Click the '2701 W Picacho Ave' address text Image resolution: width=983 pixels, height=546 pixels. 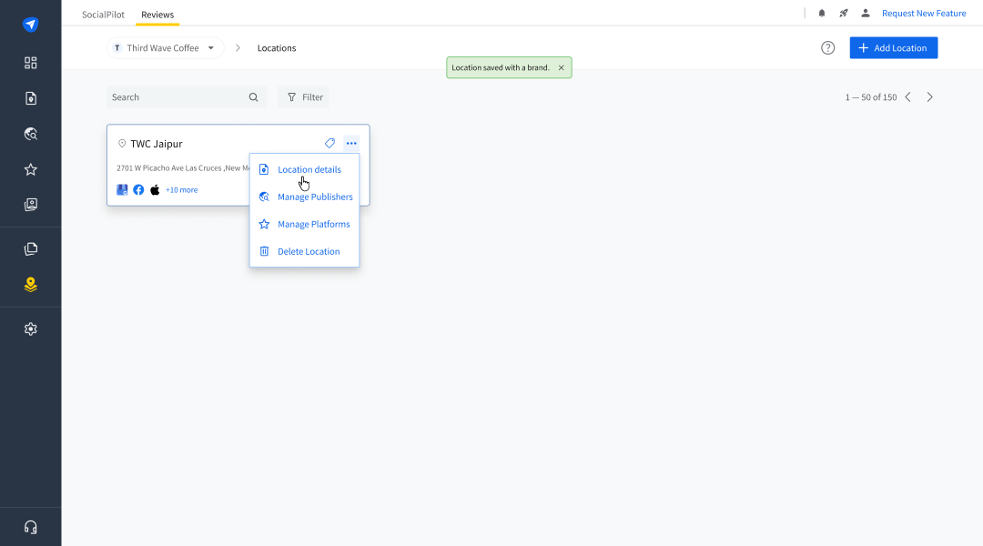pos(183,168)
